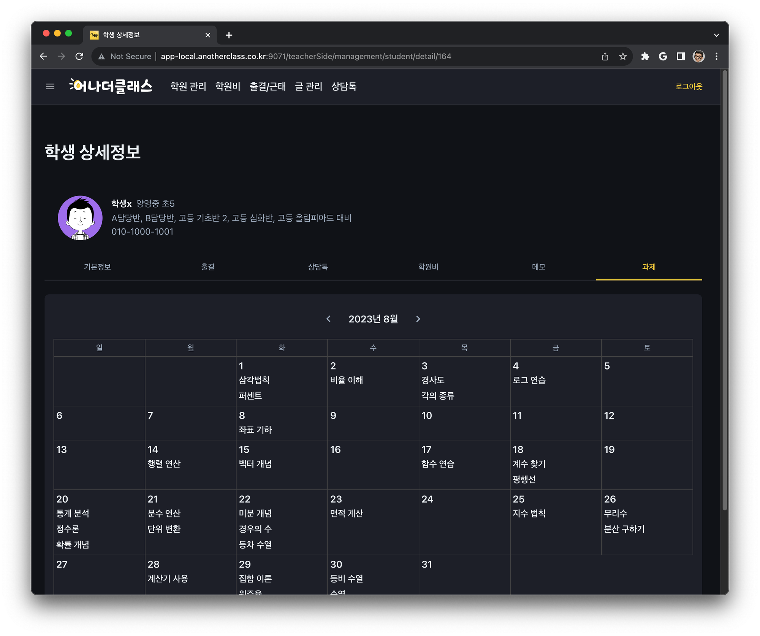
Task: Click the Not Secure warning icon
Action: click(x=101, y=56)
